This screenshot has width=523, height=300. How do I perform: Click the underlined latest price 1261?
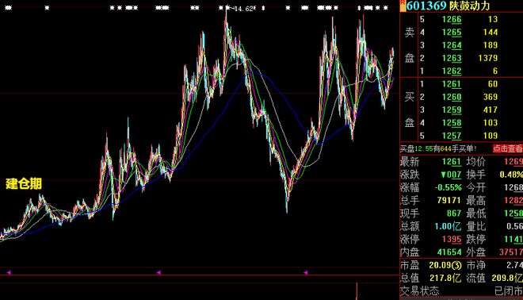[452, 162]
